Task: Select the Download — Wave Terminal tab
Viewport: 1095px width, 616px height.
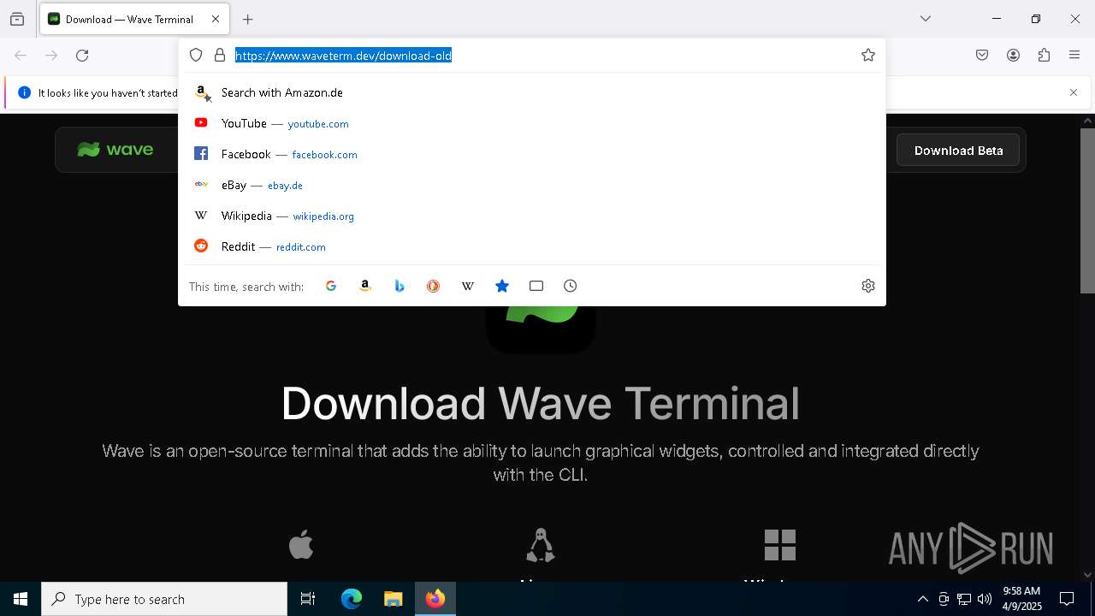Action: 134,19
